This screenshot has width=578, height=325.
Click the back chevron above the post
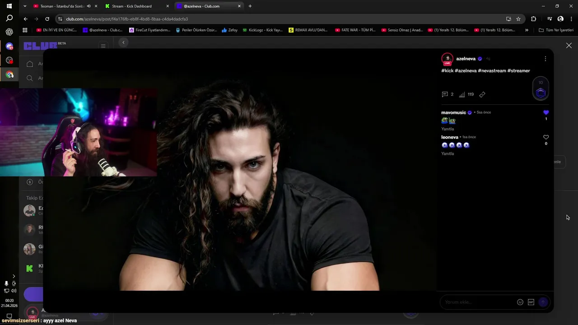point(123,42)
